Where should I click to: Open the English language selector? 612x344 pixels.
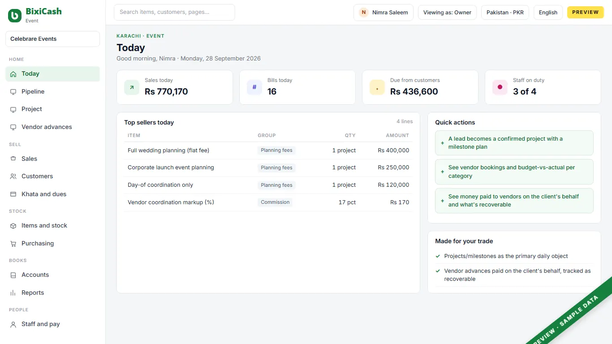pyautogui.click(x=548, y=13)
